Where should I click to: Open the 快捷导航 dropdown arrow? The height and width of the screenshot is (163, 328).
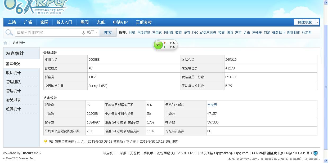[x=317, y=22]
